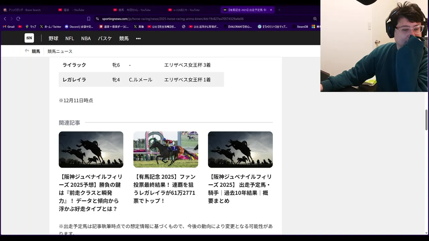Image resolution: width=429 pixels, height=241 pixels.
Task: Click the zoom magnifier in address bar
Action: 315,19
